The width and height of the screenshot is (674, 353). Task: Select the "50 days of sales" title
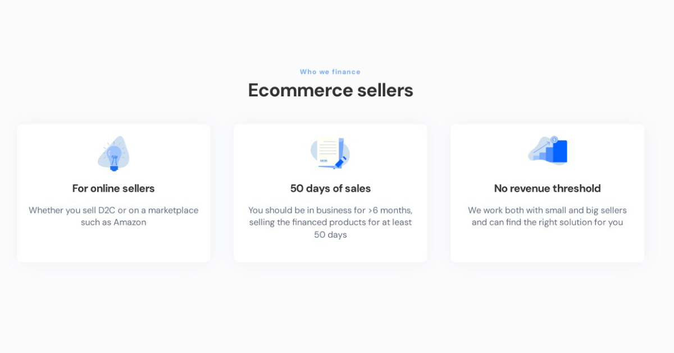(330, 188)
